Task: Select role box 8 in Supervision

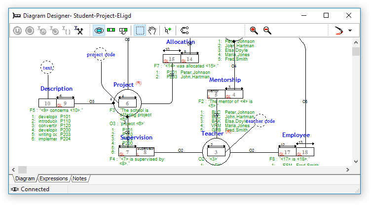Action: tap(145, 152)
